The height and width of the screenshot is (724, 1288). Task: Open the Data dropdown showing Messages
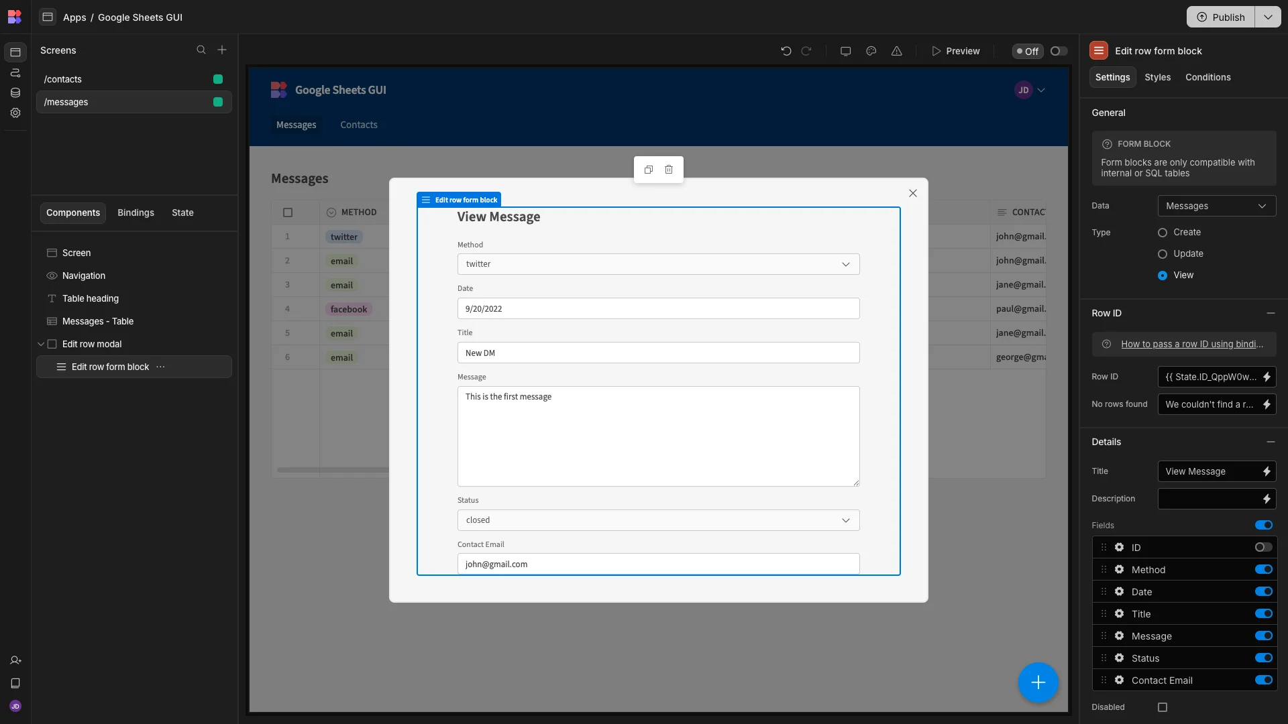click(x=1216, y=206)
